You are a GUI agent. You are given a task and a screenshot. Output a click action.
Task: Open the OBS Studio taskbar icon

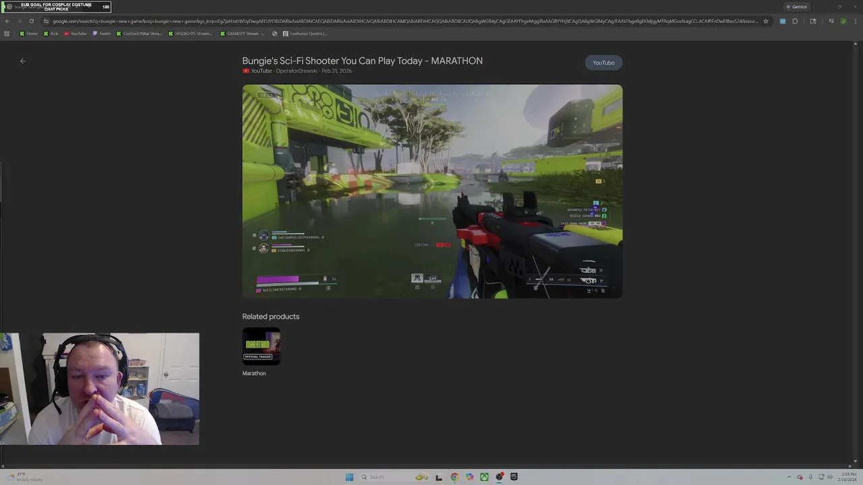(500, 477)
